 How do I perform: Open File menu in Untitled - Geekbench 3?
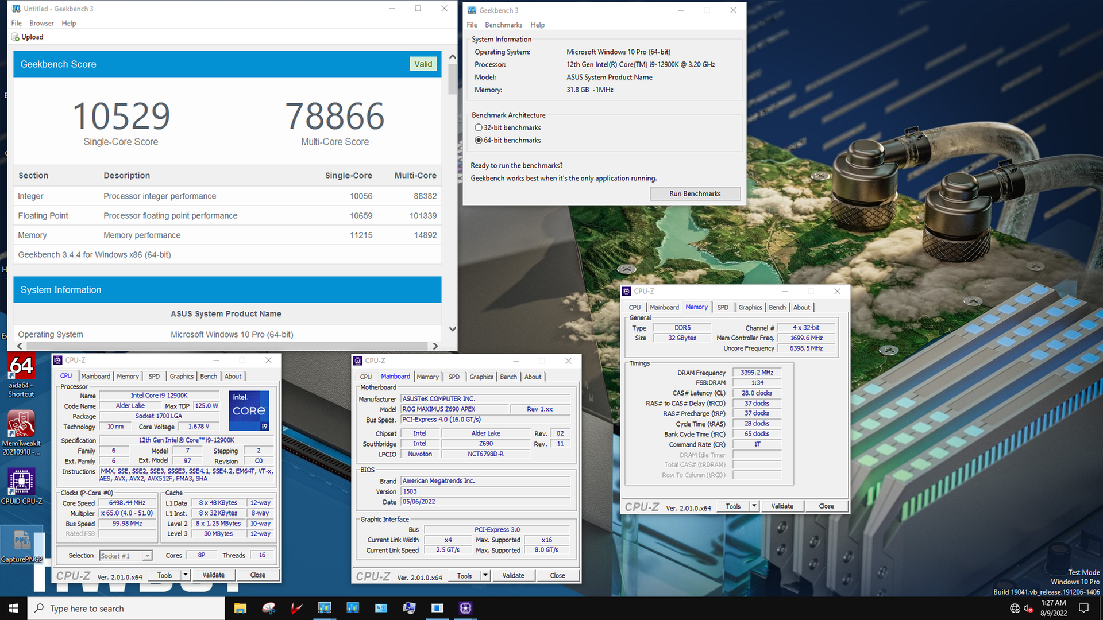(16, 23)
